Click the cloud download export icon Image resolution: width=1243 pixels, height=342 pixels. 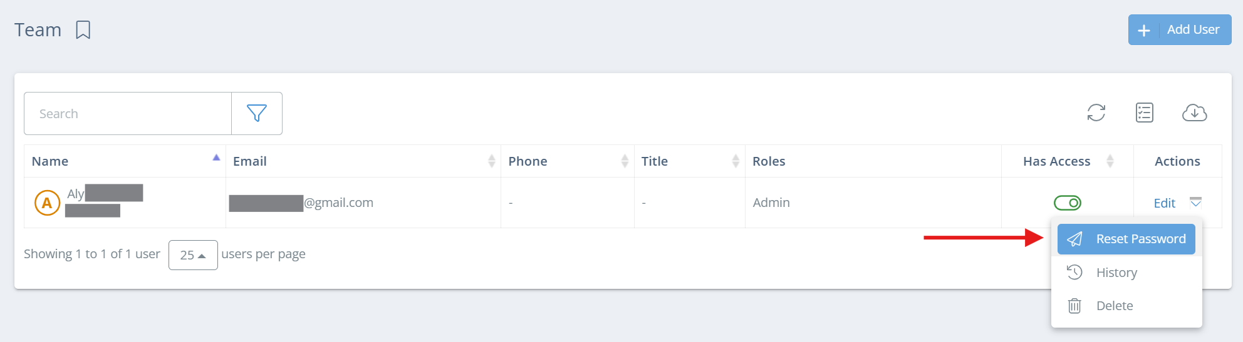[x=1194, y=113]
